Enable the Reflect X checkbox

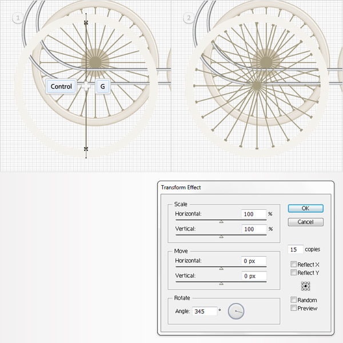(293, 264)
